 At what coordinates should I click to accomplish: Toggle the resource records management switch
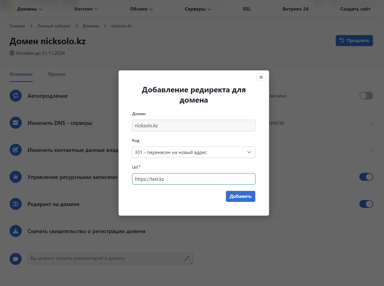(x=366, y=177)
